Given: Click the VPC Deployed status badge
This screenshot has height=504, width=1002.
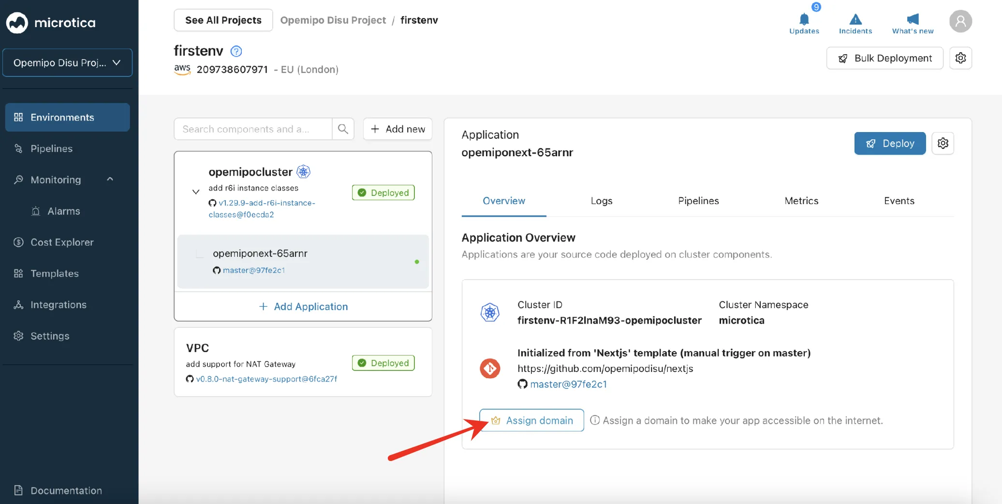Looking at the screenshot, I should pos(383,363).
